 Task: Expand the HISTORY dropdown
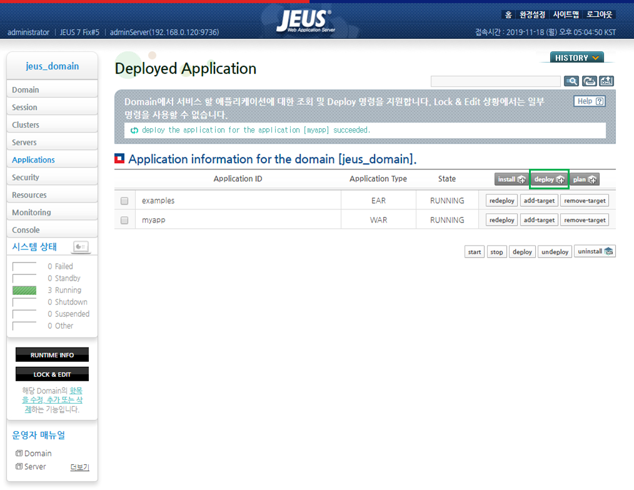577,58
